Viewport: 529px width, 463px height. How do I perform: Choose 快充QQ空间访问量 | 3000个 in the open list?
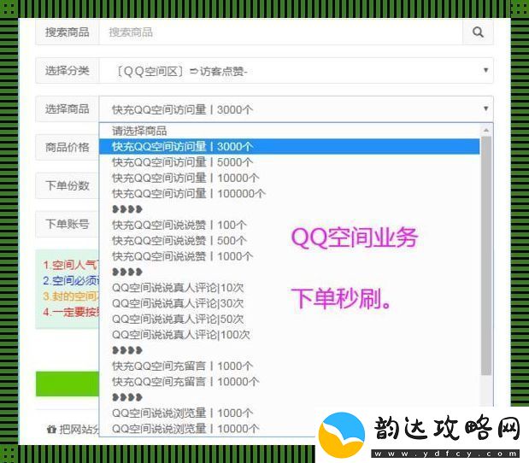[290, 147]
